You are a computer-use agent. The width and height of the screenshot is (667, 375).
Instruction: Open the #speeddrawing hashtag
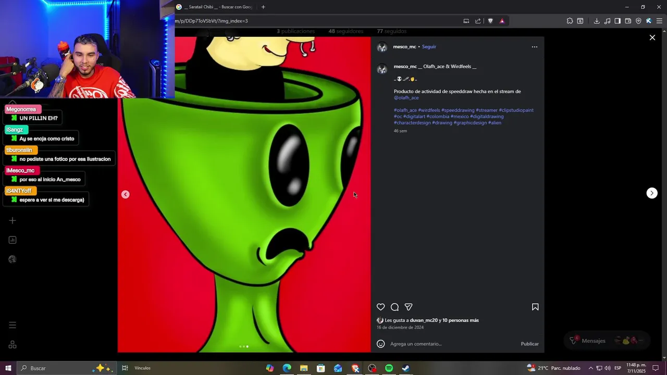click(x=458, y=110)
